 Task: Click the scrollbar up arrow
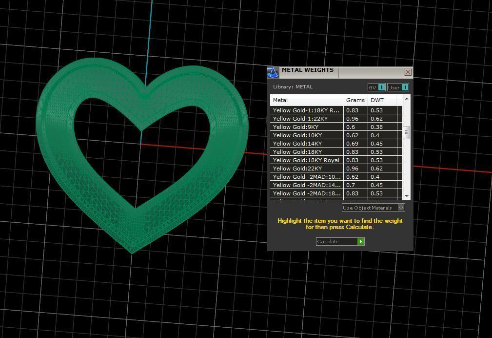coord(407,99)
